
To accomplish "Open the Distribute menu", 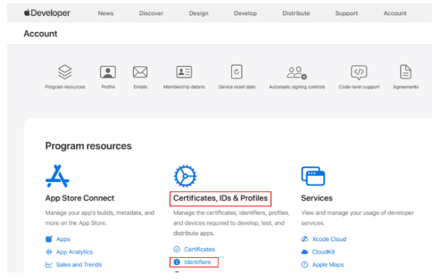I will click(296, 13).
